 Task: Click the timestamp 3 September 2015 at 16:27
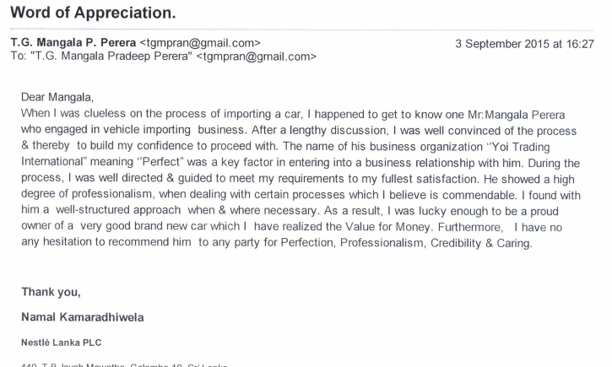(x=524, y=44)
